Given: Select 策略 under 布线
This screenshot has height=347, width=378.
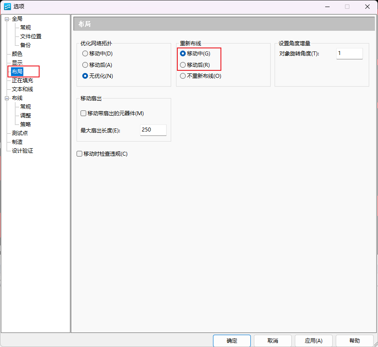Looking at the screenshot, I should tap(26, 124).
